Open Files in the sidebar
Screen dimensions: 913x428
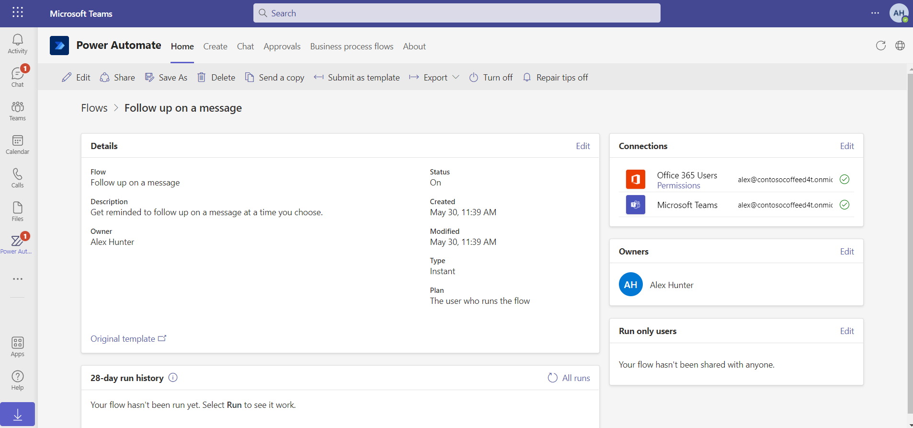click(x=18, y=211)
